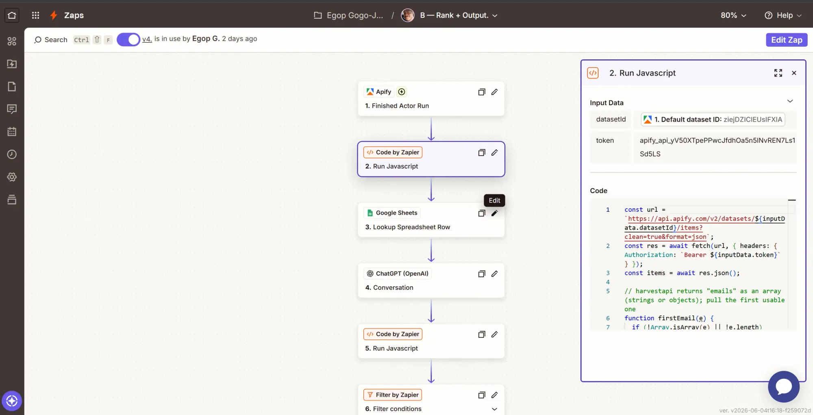Image resolution: width=813 pixels, height=415 pixels.
Task: Click the Code by Zapier badge in step 5
Action: tap(393, 334)
